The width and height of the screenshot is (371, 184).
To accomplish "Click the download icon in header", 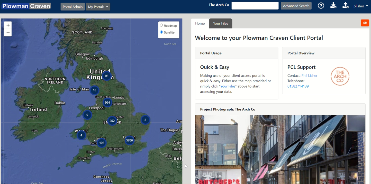I will [333, 6].
